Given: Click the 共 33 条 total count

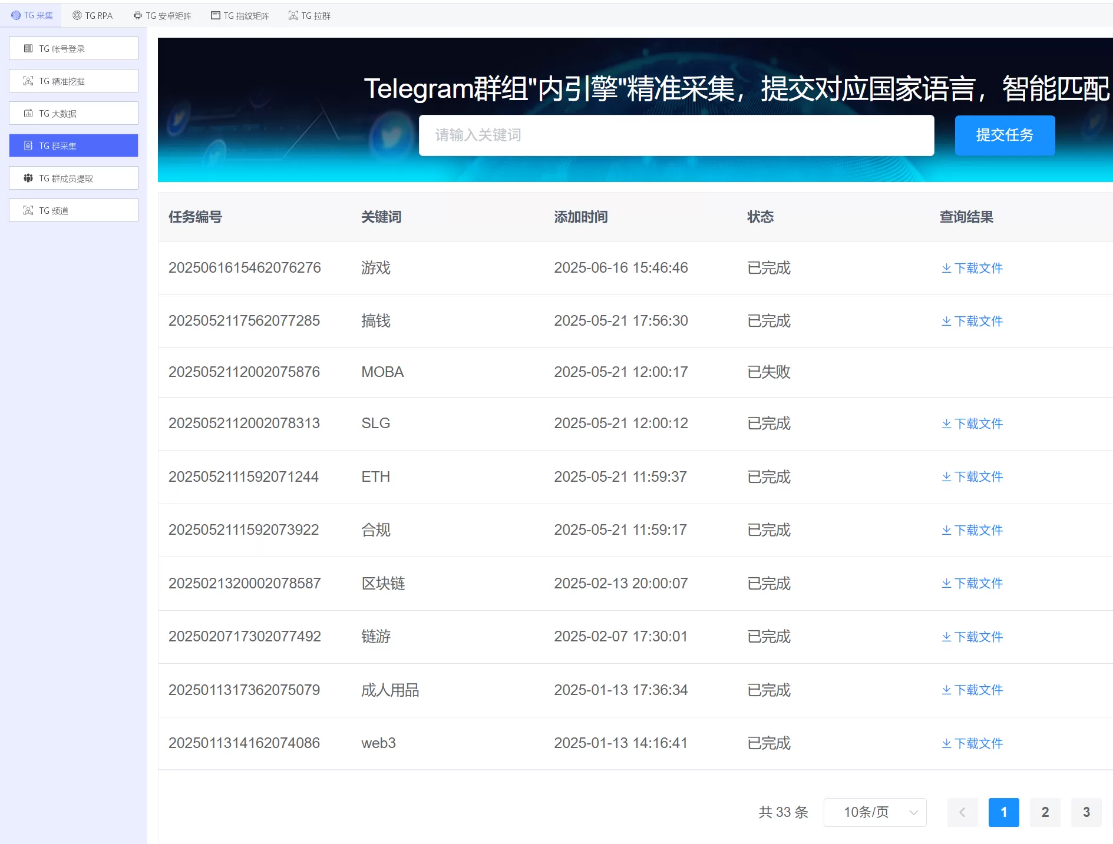Looking at the screenshot, I should [x=784, y=812].
